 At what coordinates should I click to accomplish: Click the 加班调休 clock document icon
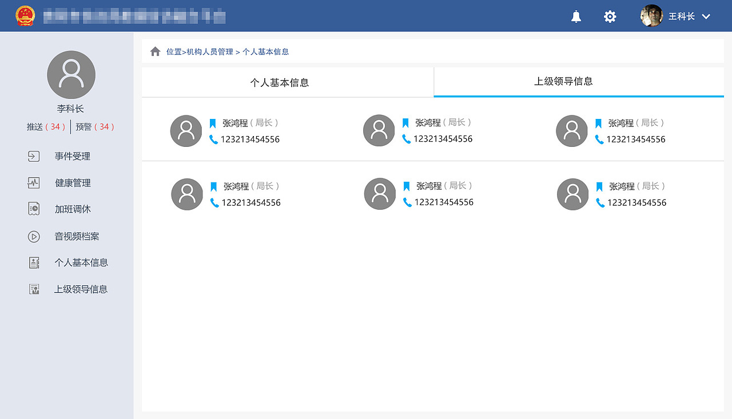34,209
